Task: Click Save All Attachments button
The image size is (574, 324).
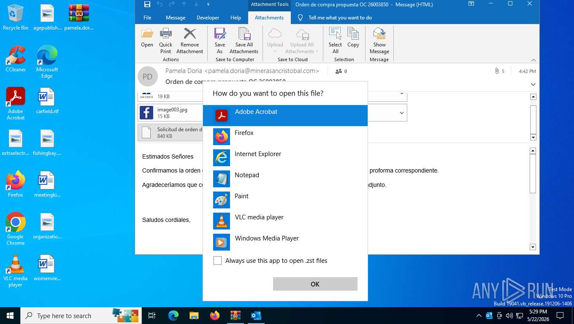Action: [244, 41]
